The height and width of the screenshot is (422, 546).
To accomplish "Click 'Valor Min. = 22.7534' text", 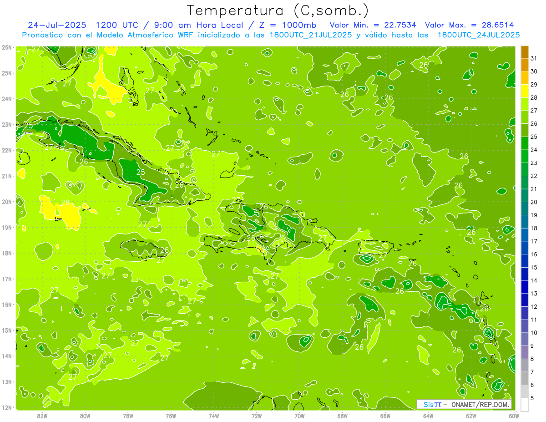I will (373, 25).
